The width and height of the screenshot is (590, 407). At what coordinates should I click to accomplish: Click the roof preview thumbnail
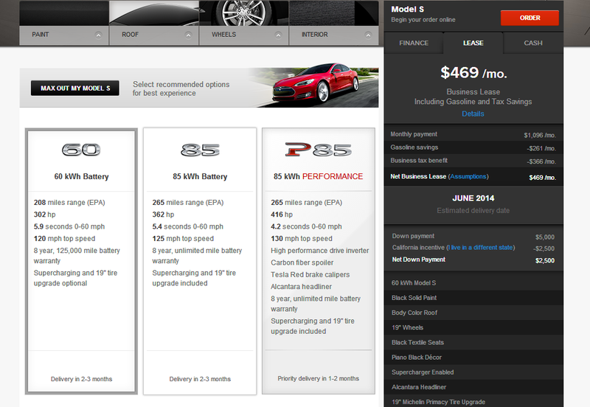[x=154, y=13]
